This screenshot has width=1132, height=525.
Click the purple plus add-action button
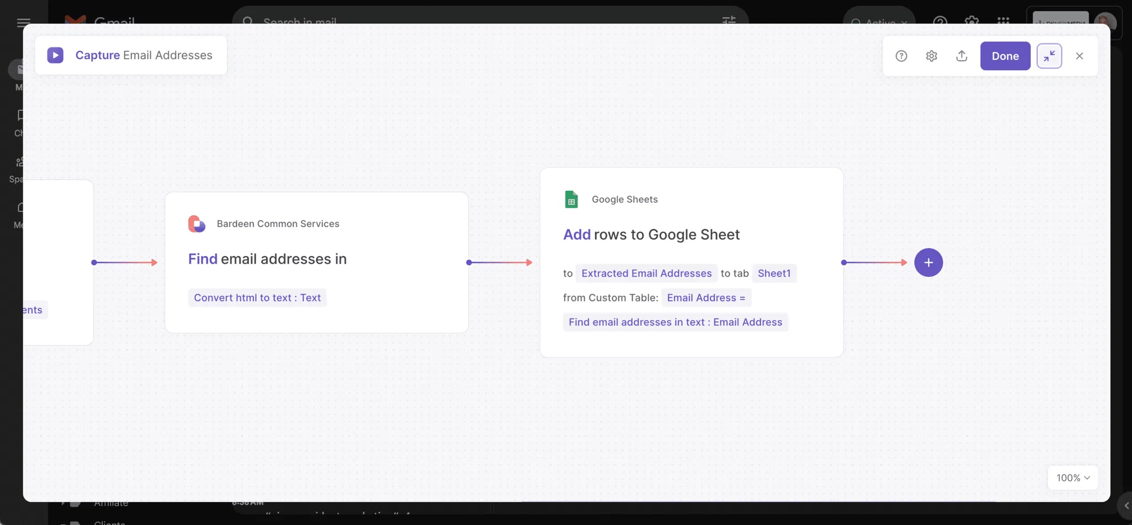(928, 262)
